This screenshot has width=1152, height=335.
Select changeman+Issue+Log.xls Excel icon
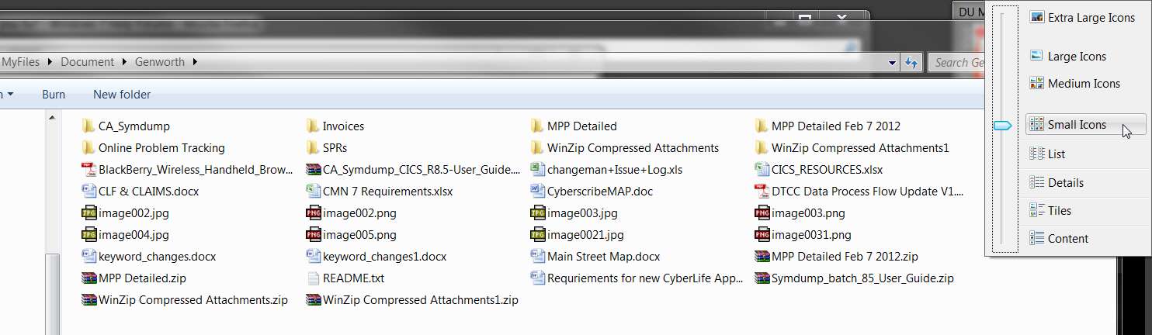pos(536,169)
